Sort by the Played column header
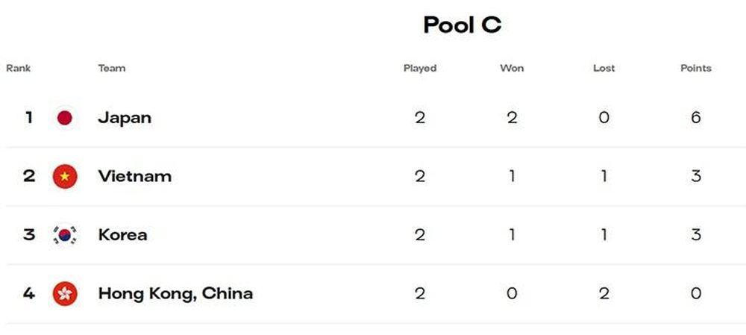The height and width of the screenshot is (335, 746). (x=419, y=69)
